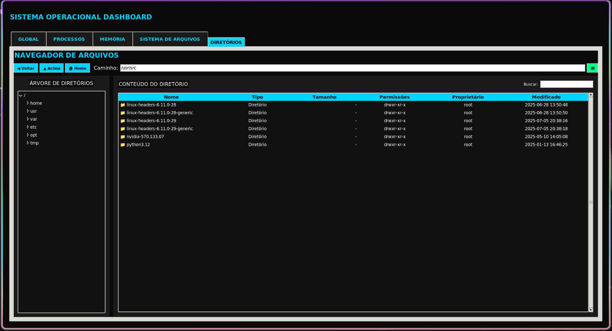Viewport: 612px width, 331px height.
Task: Select the opt item in directory tree
Action: (34, 135)
